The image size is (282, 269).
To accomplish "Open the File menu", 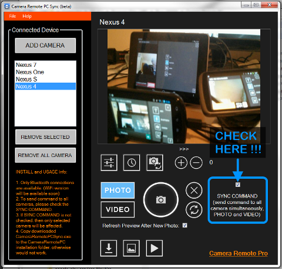I will (x=12, y=16).
